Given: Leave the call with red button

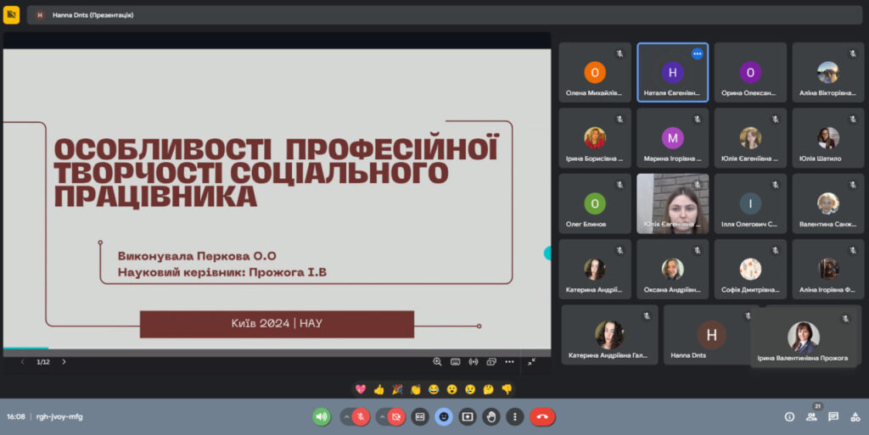Looking at the screenshot, I should click(542, 416).
